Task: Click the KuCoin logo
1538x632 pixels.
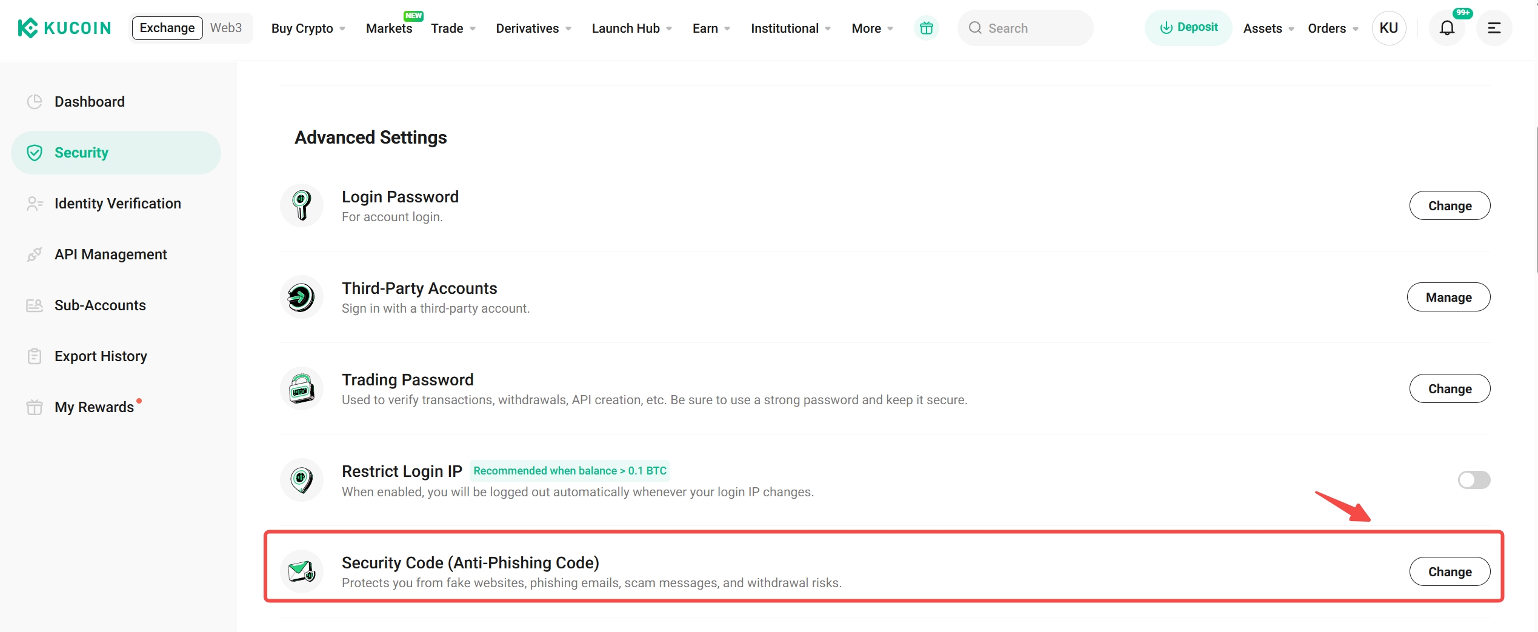Action: (64, 28)
